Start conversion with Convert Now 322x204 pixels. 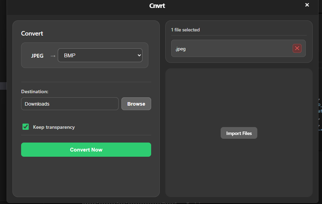(x=86, y=149)
